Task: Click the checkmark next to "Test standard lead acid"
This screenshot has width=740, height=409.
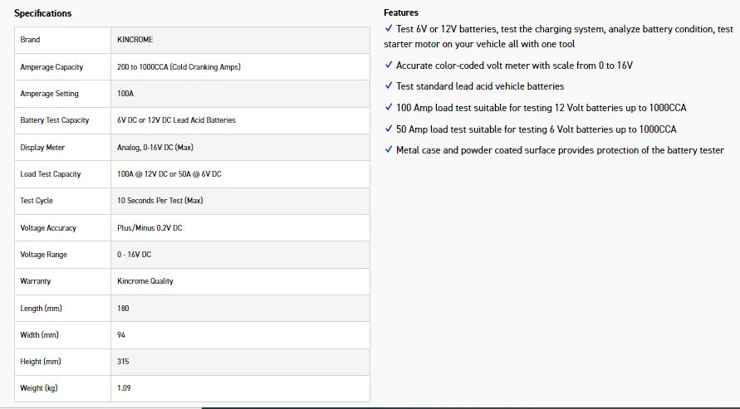Action: [x=389, y=86]
